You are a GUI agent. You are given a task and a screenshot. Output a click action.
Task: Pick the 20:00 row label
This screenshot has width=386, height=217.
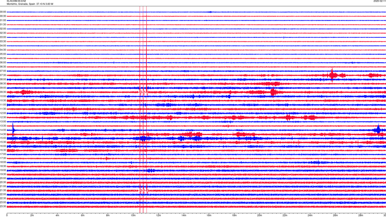pos(3,178)
